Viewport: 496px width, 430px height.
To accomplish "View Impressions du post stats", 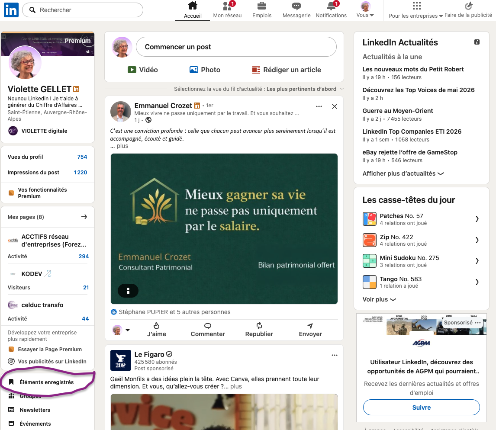I will pyautogui.click(x=48, y=172).
